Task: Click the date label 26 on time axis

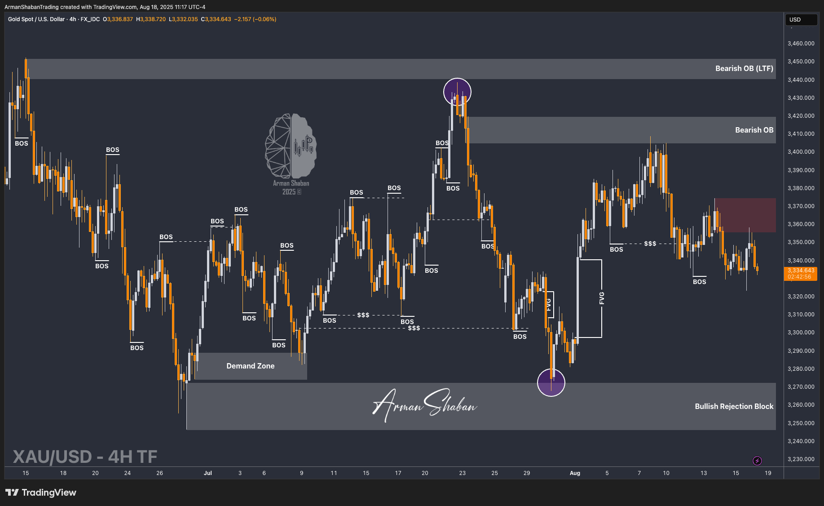Action: click(x=160, y=473)
